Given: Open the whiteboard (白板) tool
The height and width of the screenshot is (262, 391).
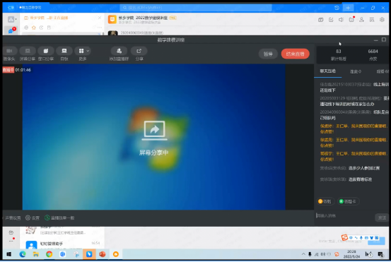Looking at the screenshot, I should 64,51.
